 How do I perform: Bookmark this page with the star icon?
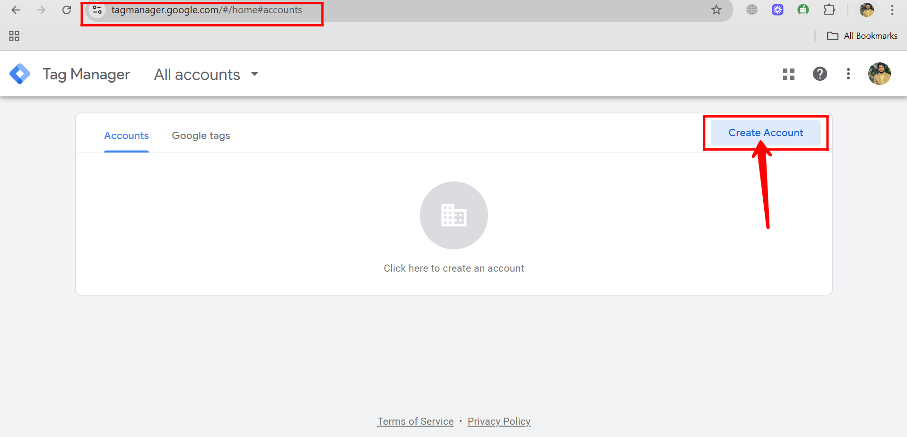tap(716, 10)
